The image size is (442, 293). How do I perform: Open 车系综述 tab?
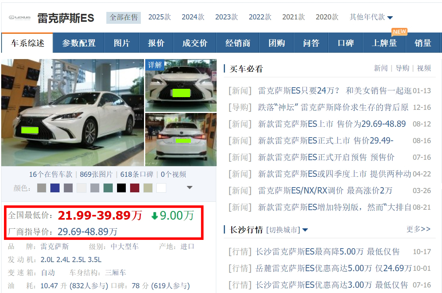click(x=27, y=43)
